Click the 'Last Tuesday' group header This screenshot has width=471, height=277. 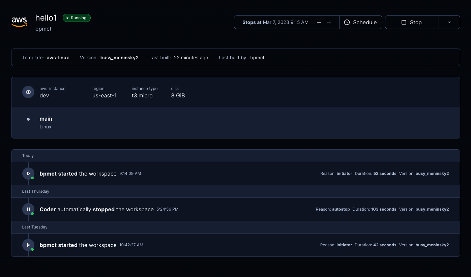click(x=236, y=227)
